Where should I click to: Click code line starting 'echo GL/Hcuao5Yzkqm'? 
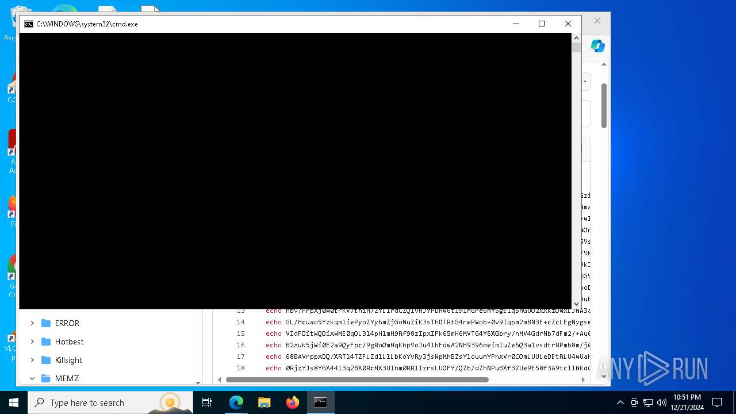click(428, 322)
